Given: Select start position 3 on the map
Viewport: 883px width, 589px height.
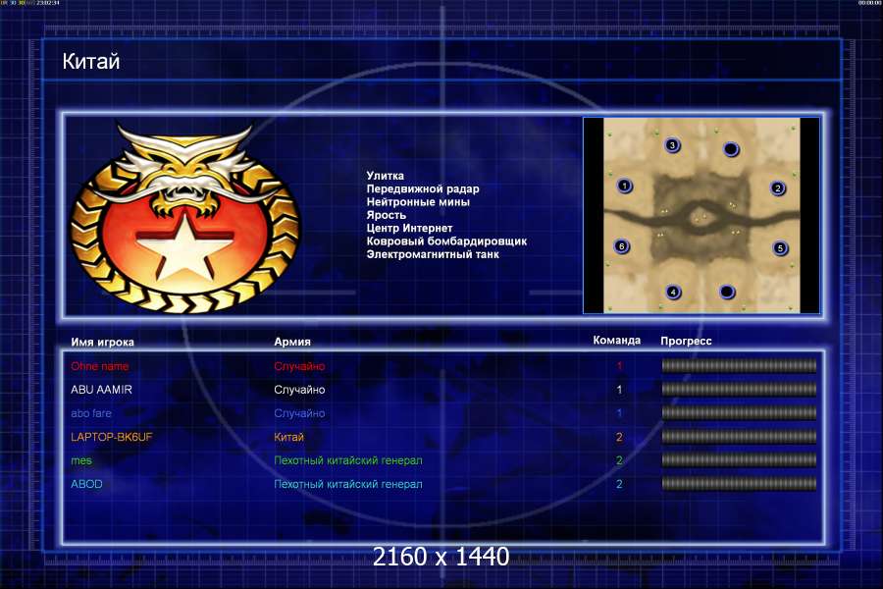Looking at the screenshot, I should 672,145.
